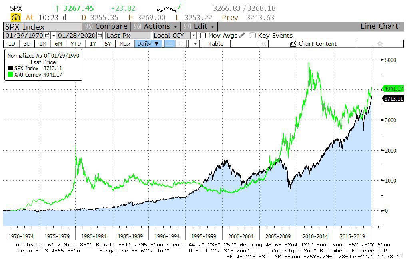Image resolution: width=407 pixels, height=266 pixels.
Task: Click the 5000 y-axis label
Action: 390,60
